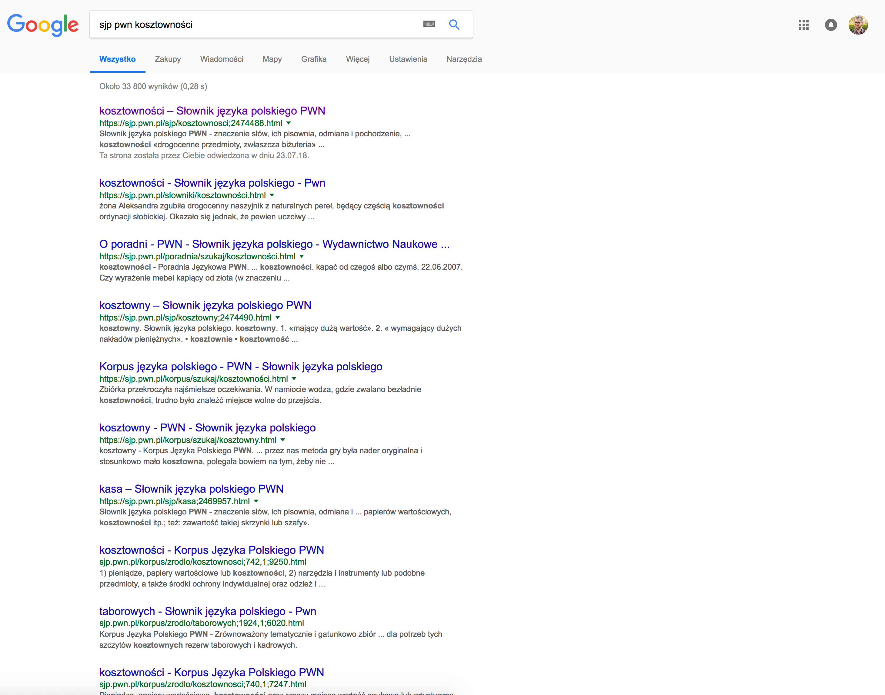
Task: Switch to the Mapy tab
Action: point(272,59)
